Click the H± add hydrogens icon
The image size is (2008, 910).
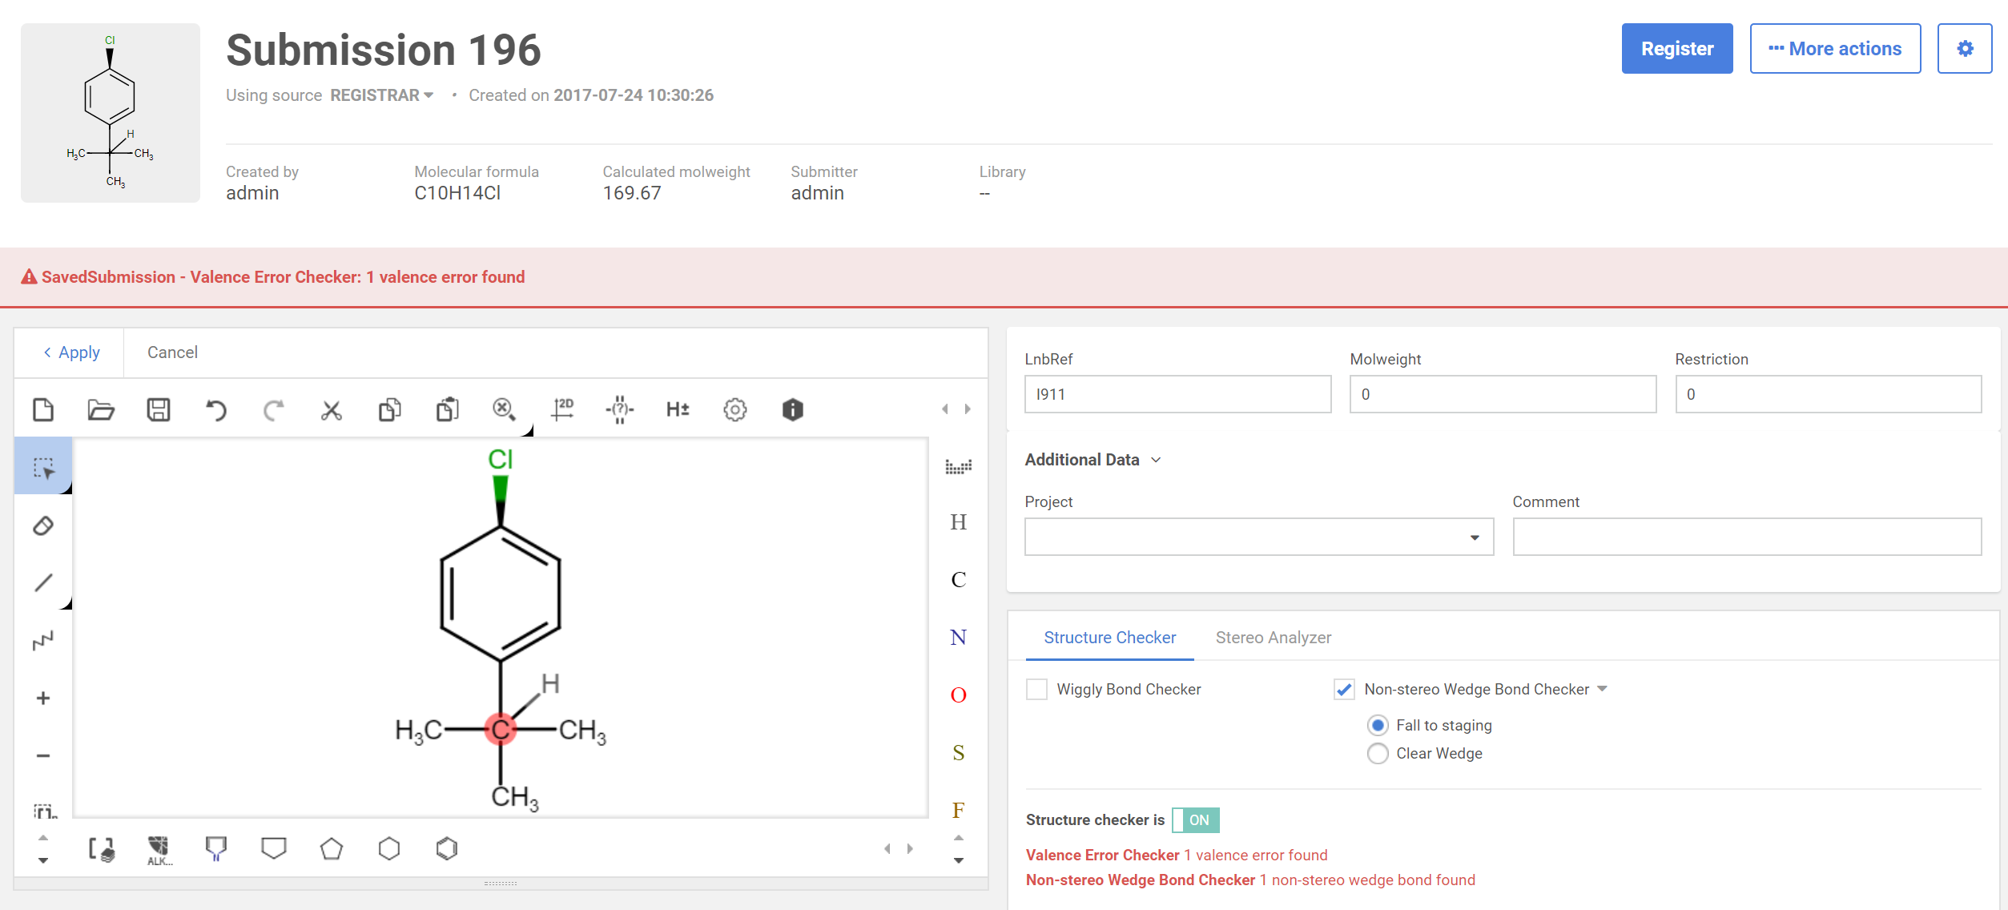[x=677, y=409]
